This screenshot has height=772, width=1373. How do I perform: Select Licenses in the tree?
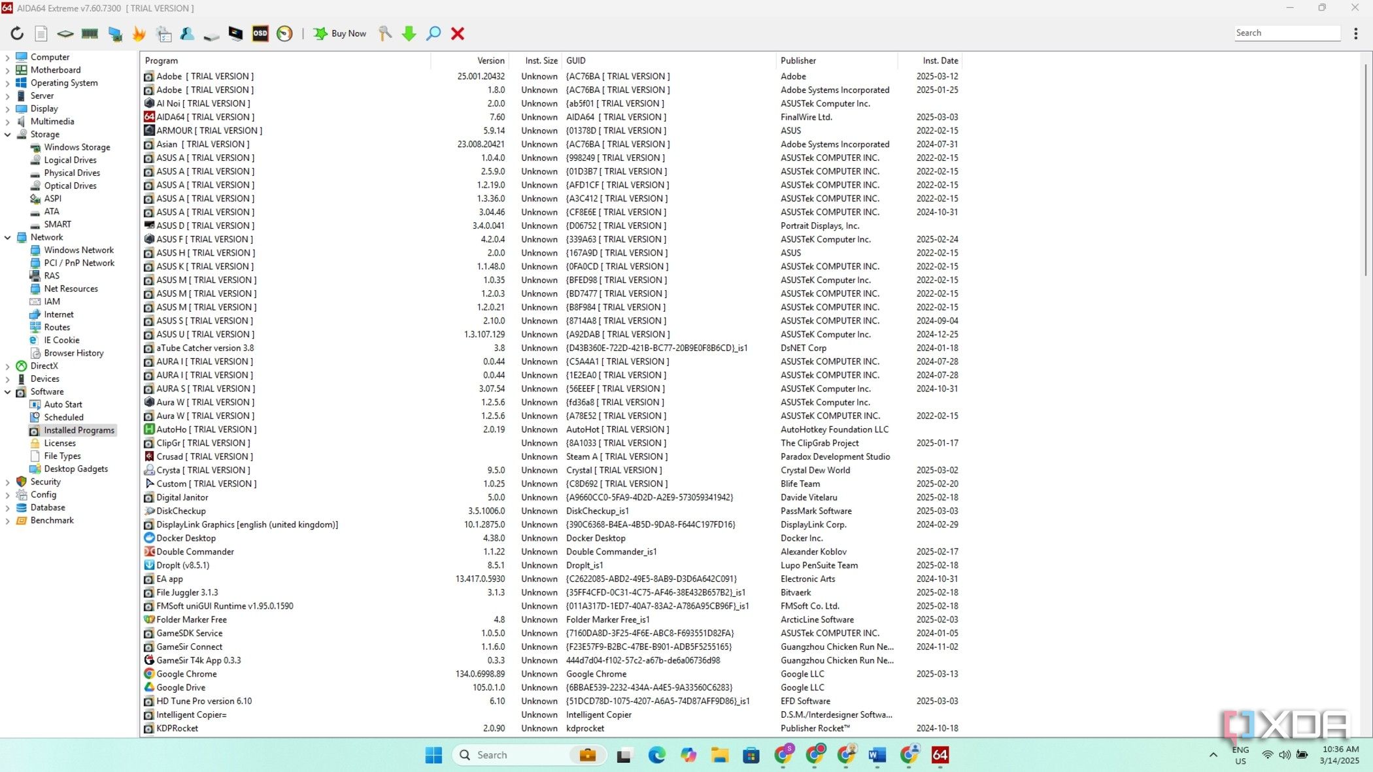click(x=59, y=443)
